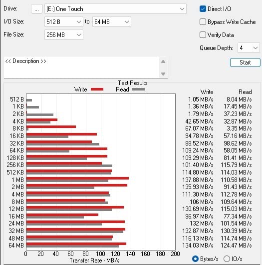Click the 16 KB row label
262x265 pixels.
[x=16, y=136]
